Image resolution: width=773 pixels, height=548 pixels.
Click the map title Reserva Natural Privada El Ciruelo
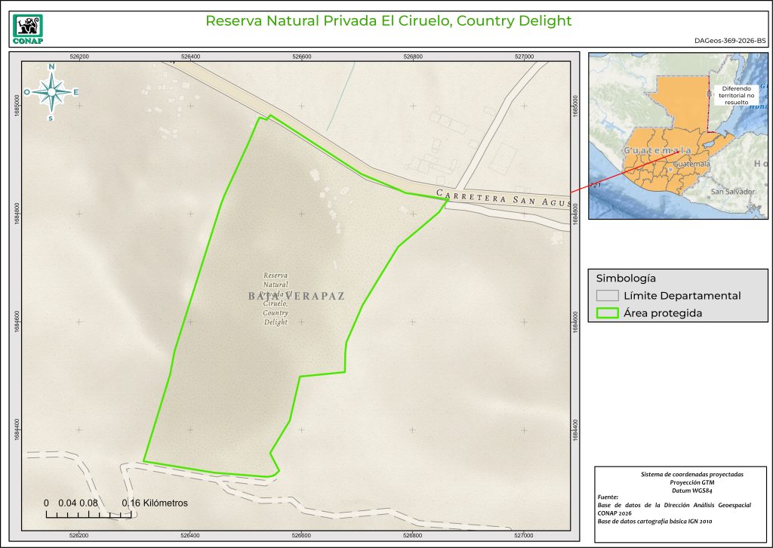click(389, 20)
